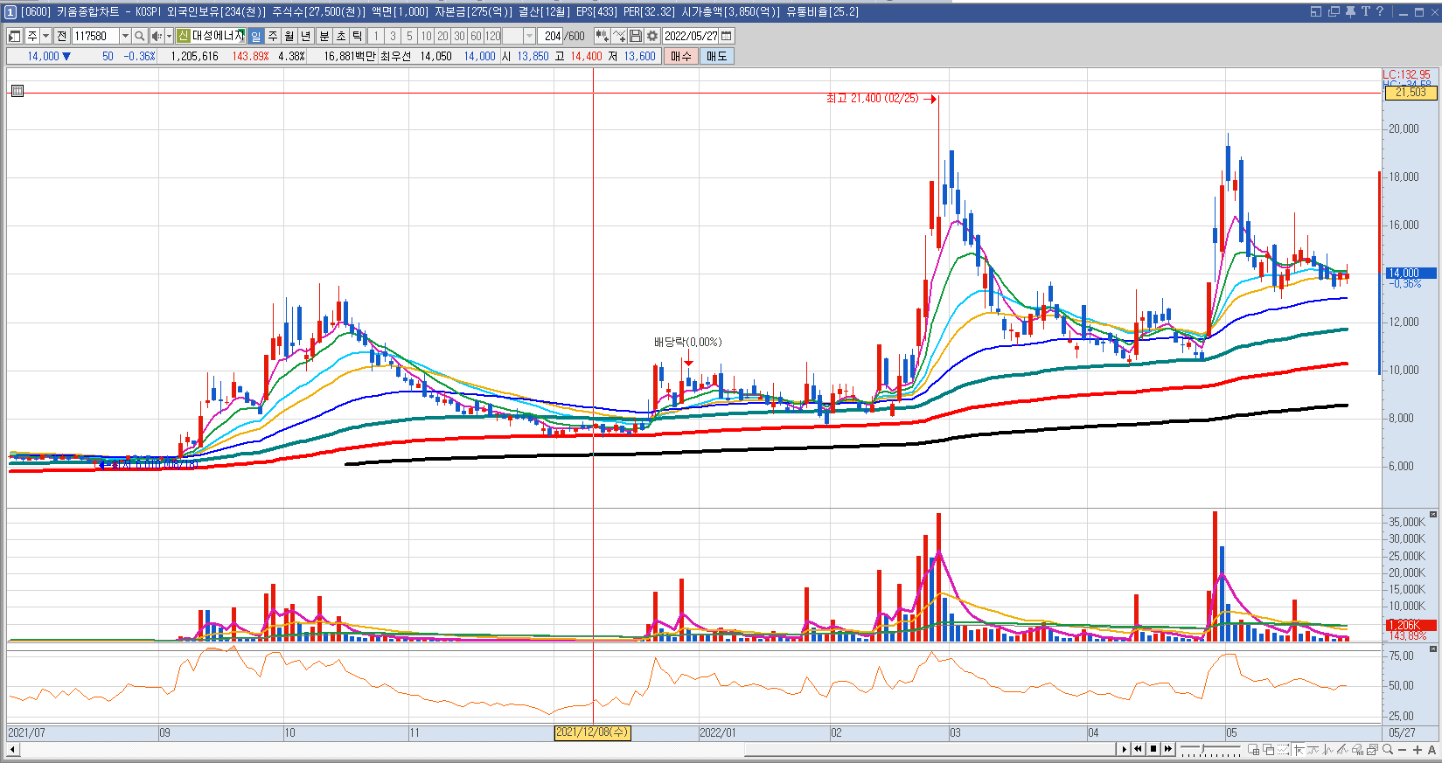Click the rewind replay button

pos(1138,749)
